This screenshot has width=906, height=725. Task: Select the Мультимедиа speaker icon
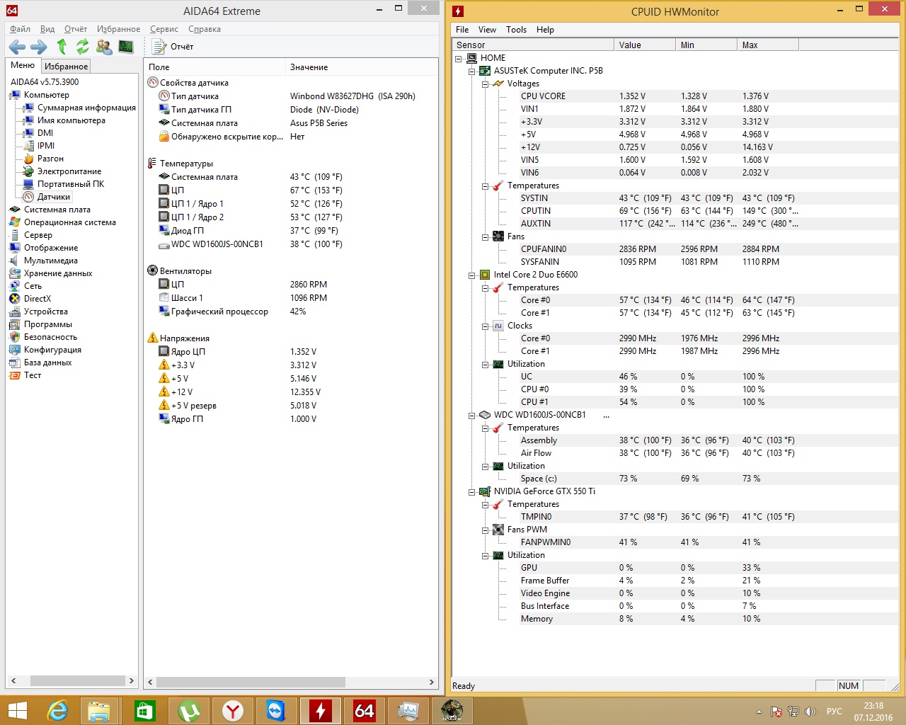click(x=15, y=261)
